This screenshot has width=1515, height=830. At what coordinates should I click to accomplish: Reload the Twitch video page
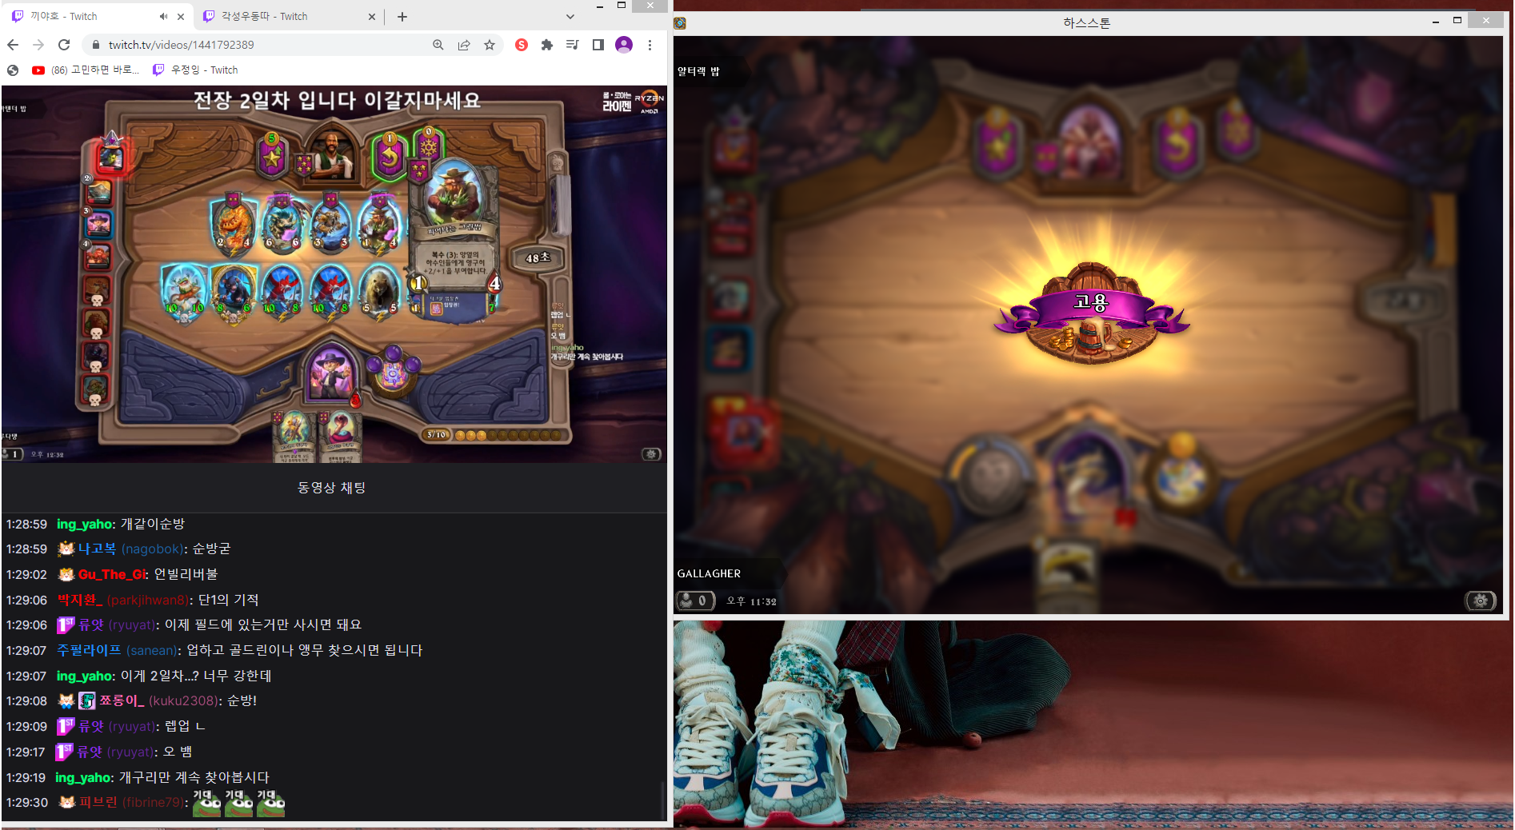[x=64, y=45]
